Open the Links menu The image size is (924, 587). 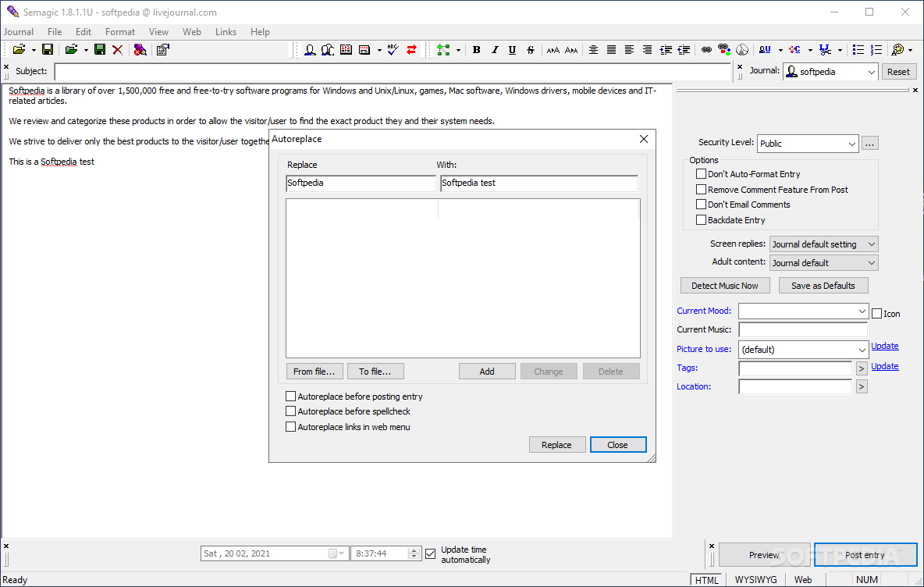226,32
